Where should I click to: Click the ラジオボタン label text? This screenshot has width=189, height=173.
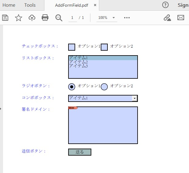[x=36, y=86]
